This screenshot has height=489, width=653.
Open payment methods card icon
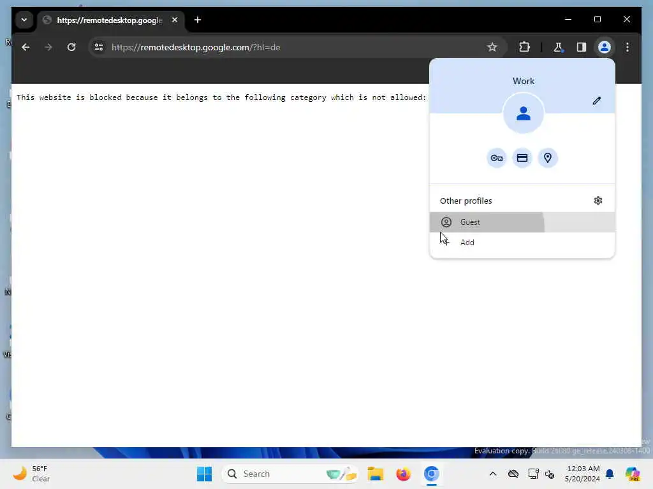coord(522,158)
